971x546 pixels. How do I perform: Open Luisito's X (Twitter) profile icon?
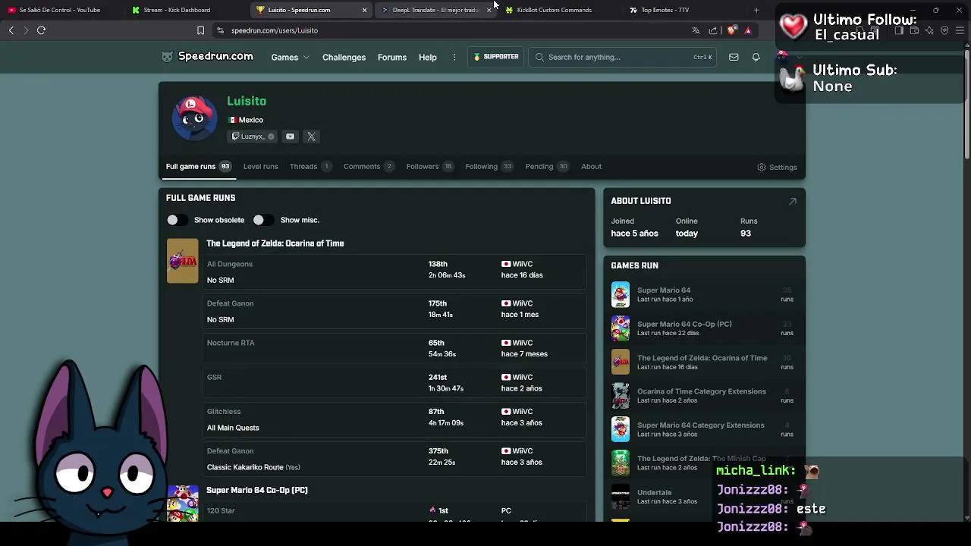click(x=311, y=136)
